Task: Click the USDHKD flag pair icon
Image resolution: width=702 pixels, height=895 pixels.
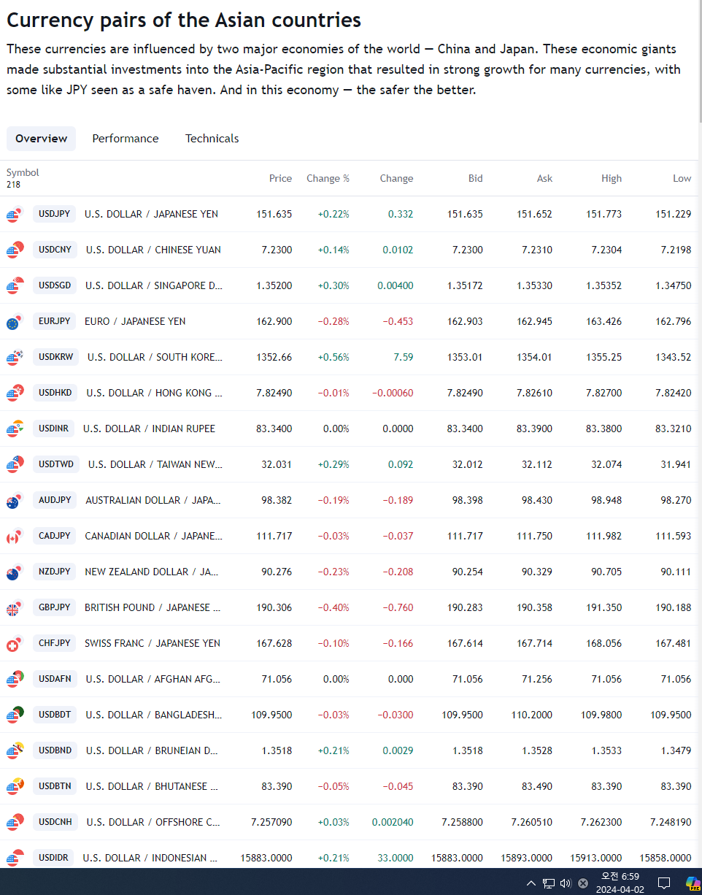Action: [x=15, y=393]
